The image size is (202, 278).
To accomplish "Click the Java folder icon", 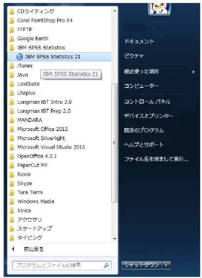I will click(12, 75).
